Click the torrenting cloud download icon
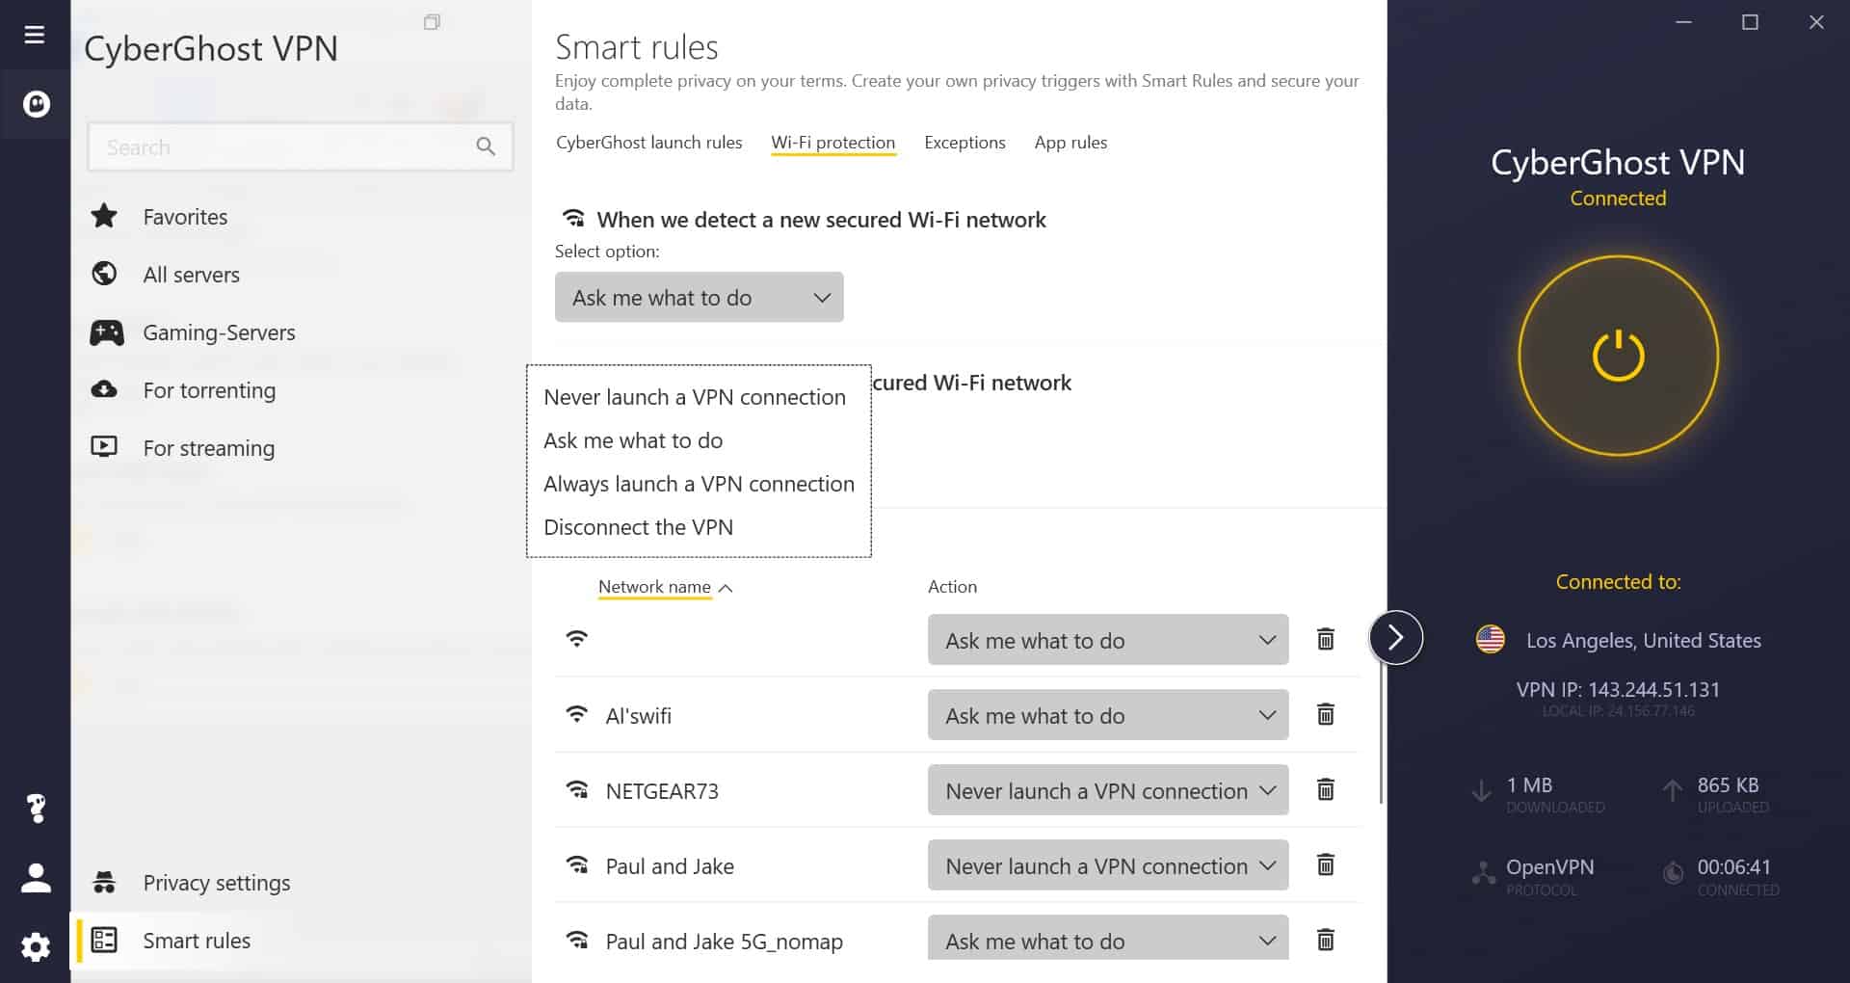 tap(104, 389)
